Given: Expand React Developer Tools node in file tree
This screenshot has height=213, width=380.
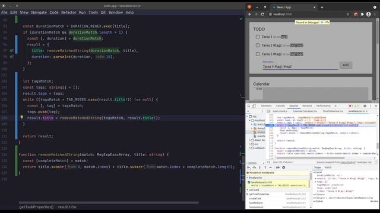Looking at the screenshot, I should tap(249, 140).
